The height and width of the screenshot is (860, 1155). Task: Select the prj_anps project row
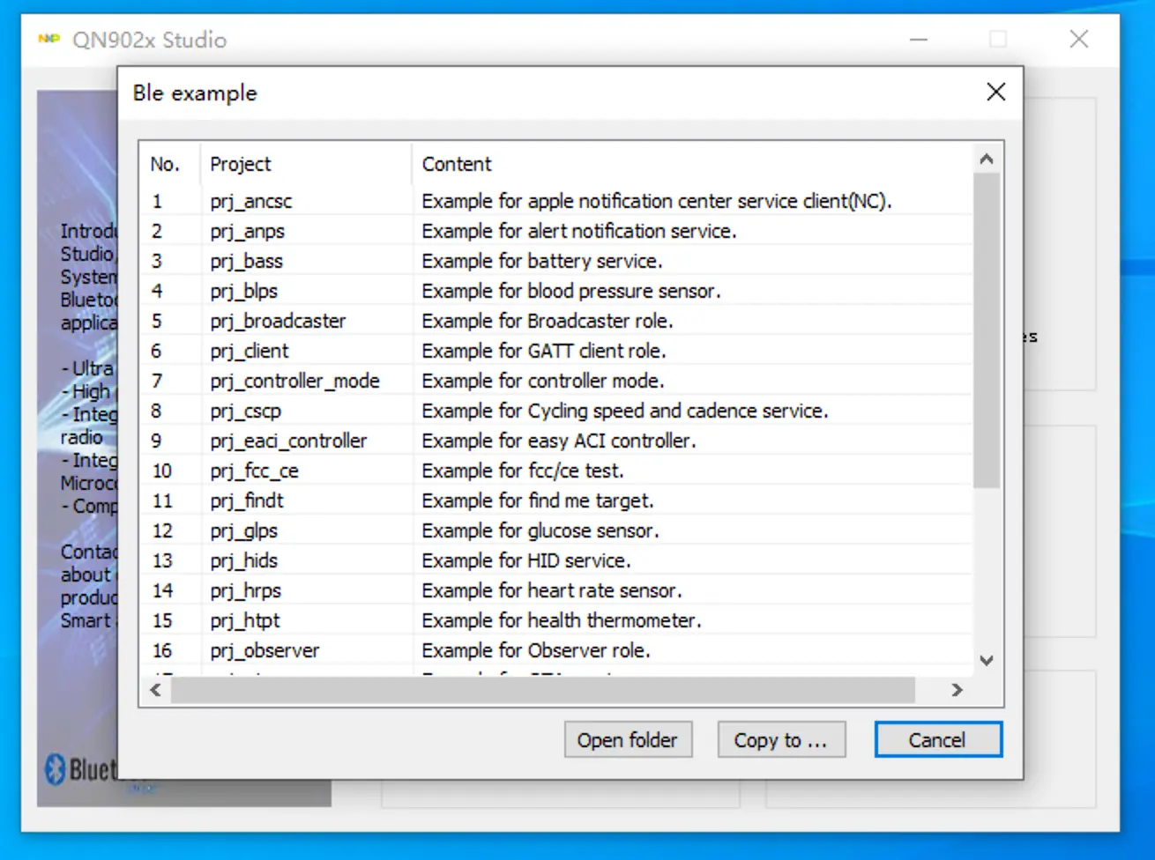[557, 231]
